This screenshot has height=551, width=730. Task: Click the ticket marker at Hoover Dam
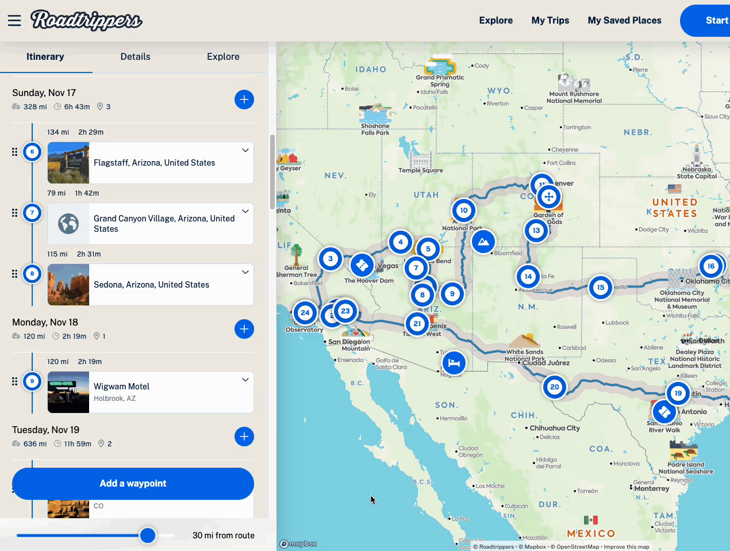coord(362,265)
